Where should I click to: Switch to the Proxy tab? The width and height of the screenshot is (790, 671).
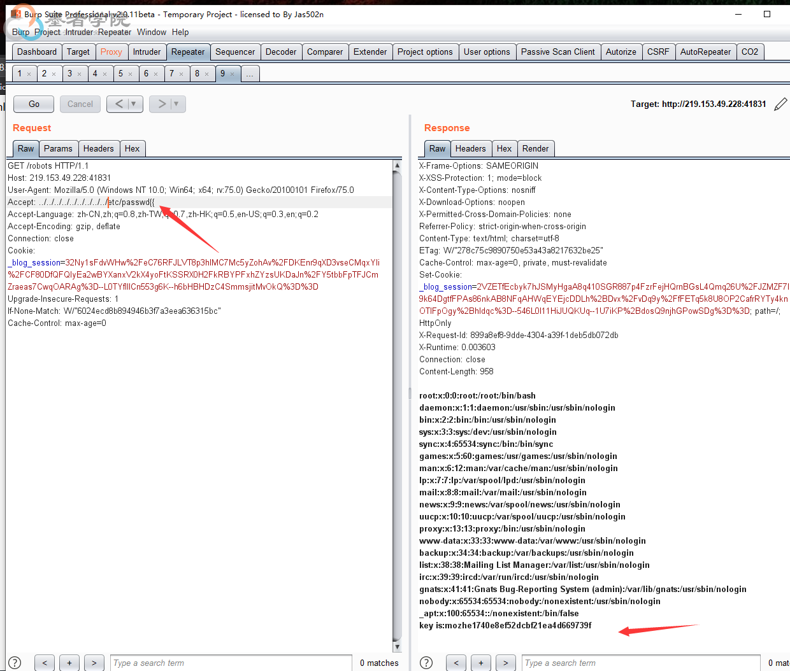(x=111, y=52)
